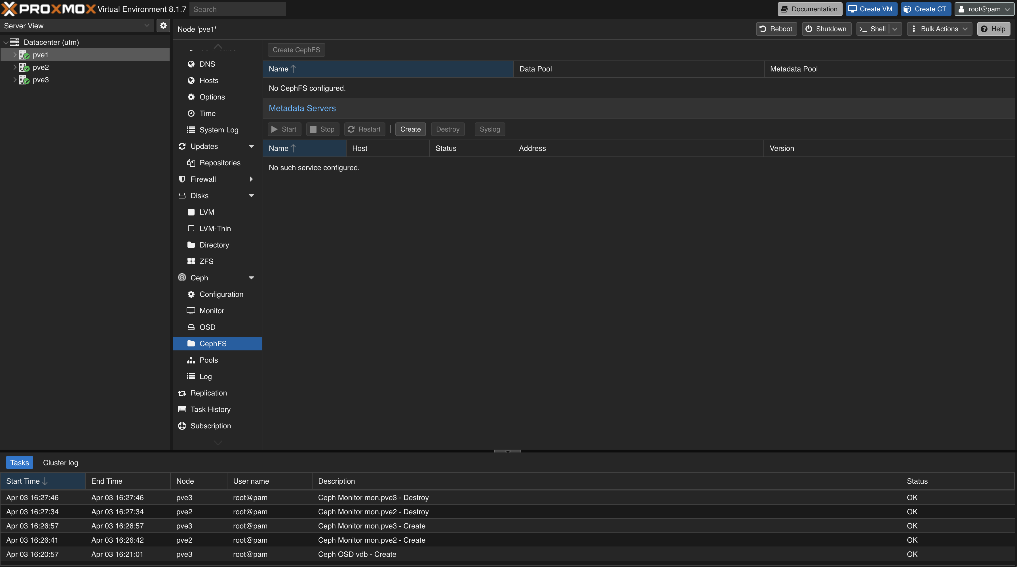Go to the Ceph Pools page
Image resolution: width=1017 pixels, height=567 pixels.
click(208, 360)
